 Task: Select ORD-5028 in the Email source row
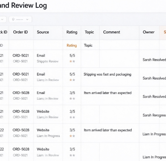21,93
